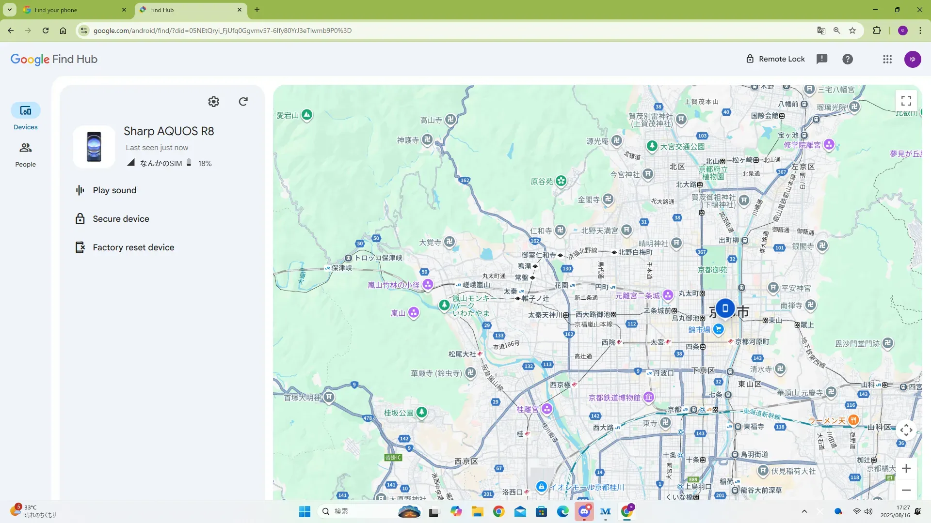The image size is (931, 523).
Task: Click Play sound option
Action: tap(114, 190)
